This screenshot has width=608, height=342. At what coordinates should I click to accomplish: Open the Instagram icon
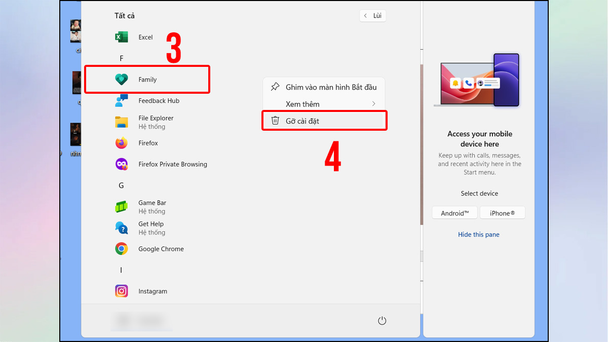(121, 291)
